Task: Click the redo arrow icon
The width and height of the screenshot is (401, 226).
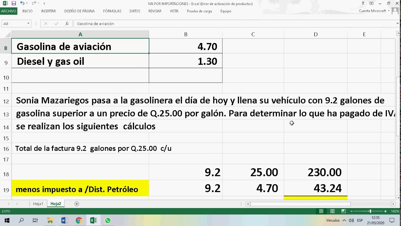Action: click(x=34, y=3)
